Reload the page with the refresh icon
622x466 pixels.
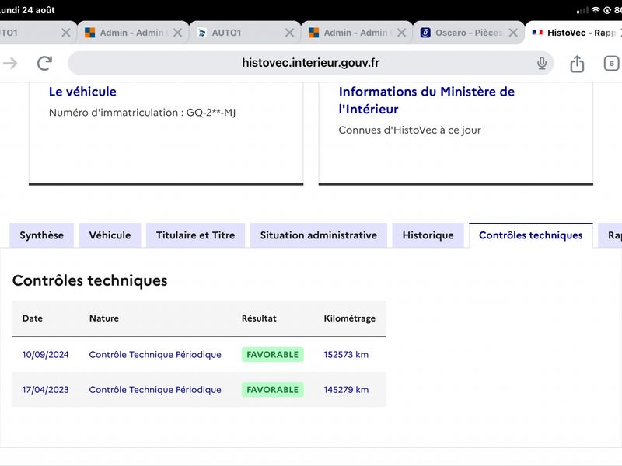tap(44, 63)
